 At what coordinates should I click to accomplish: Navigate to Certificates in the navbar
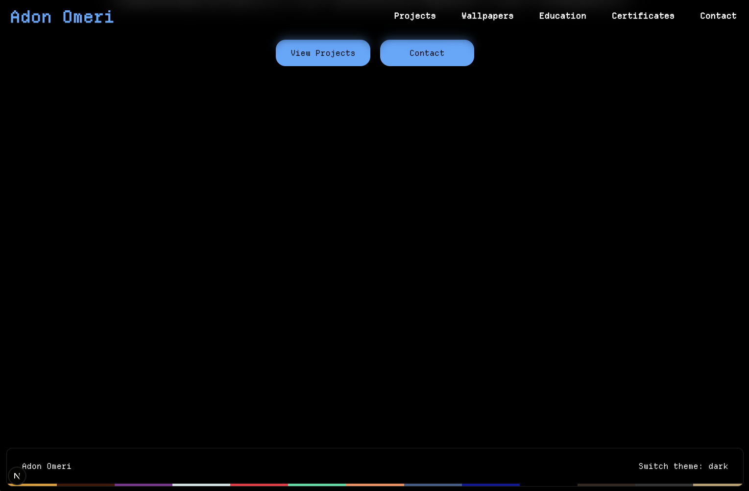tap(643, 16)
